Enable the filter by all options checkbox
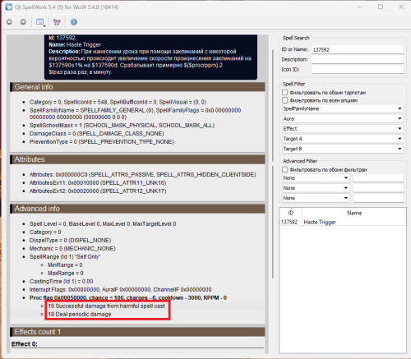Image resolution: width=411 pixels, height=359 pixels. 285,100
